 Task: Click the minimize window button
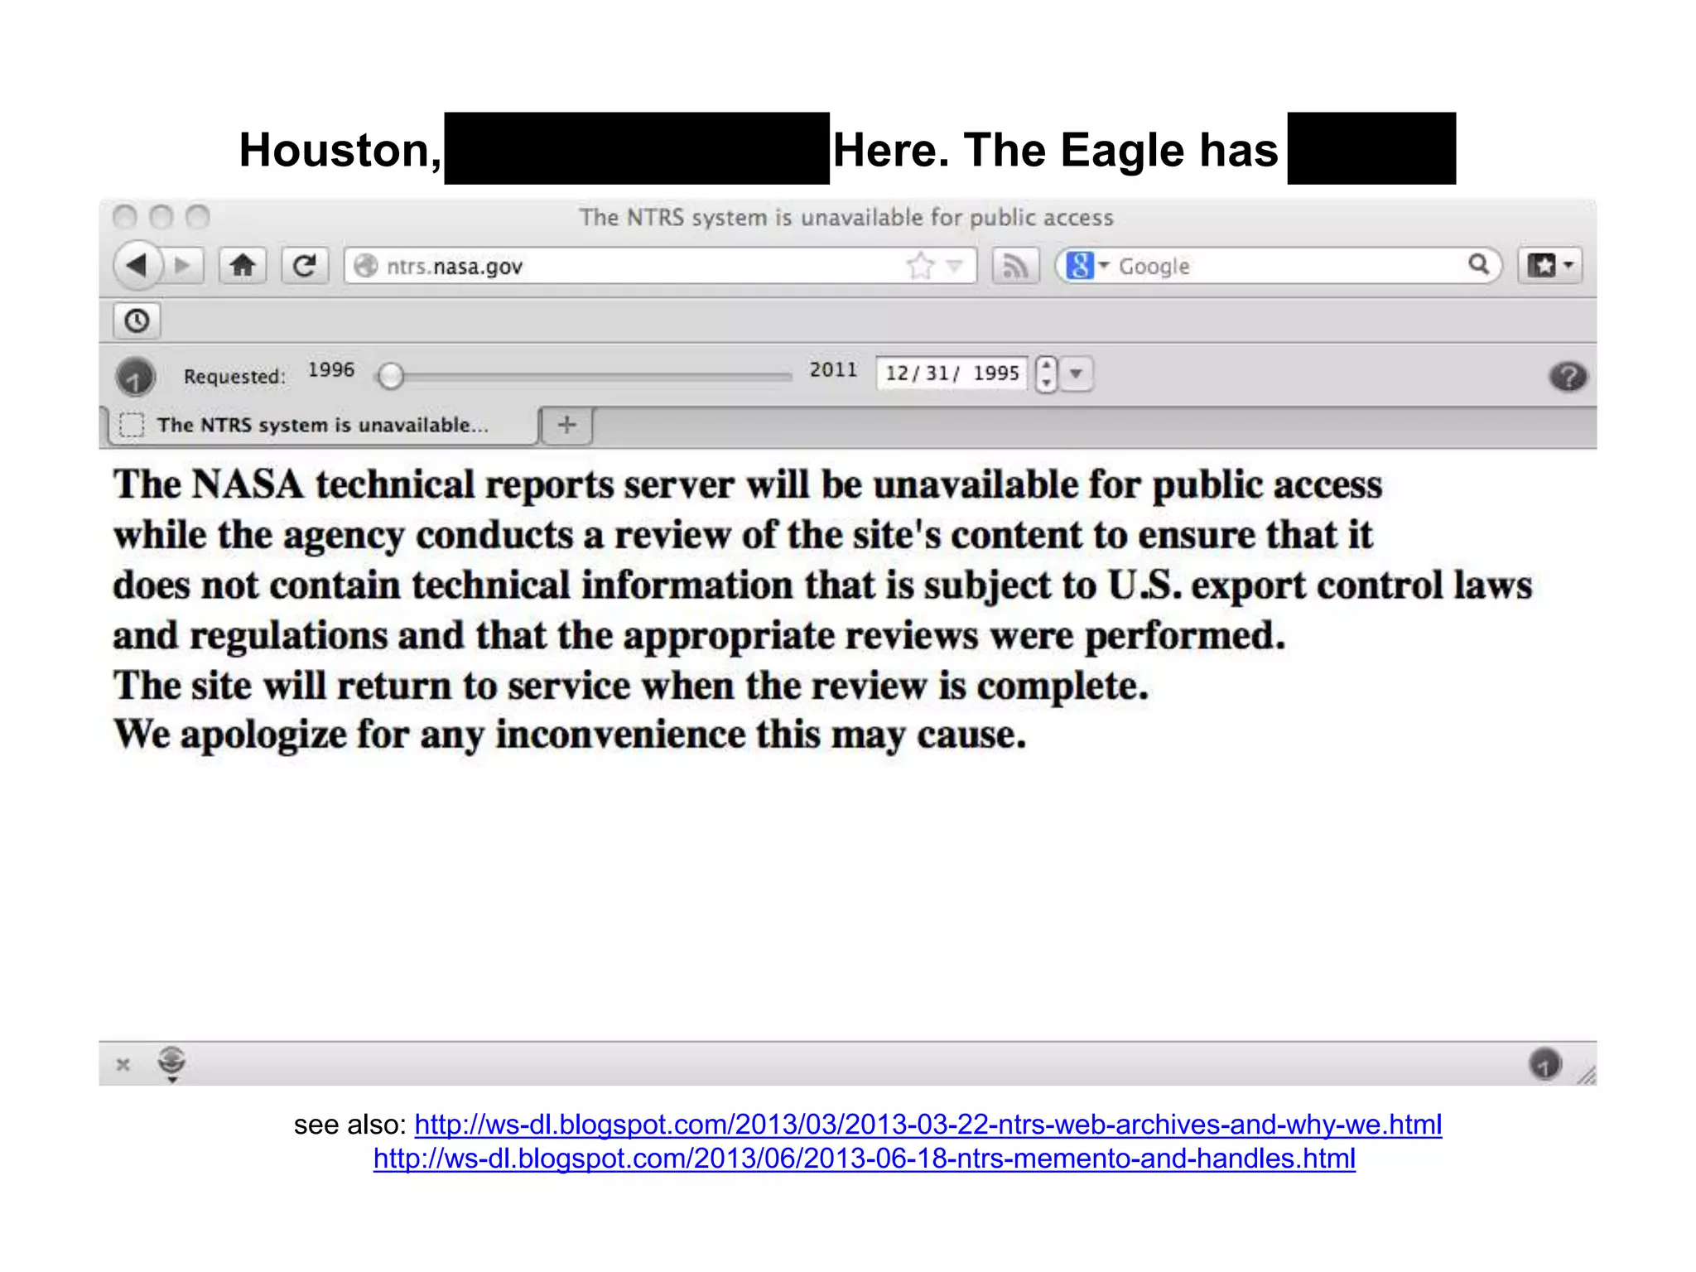[x=161, y=217]
